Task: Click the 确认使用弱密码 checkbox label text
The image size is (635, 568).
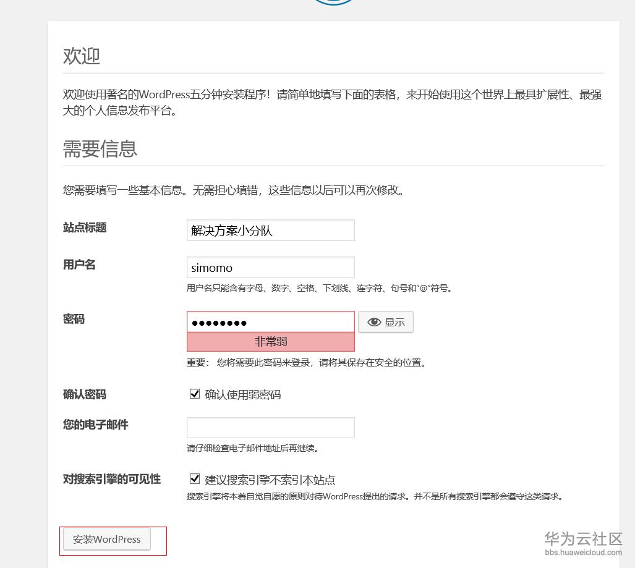Action: pyautogui.click(x=243, y=394)
